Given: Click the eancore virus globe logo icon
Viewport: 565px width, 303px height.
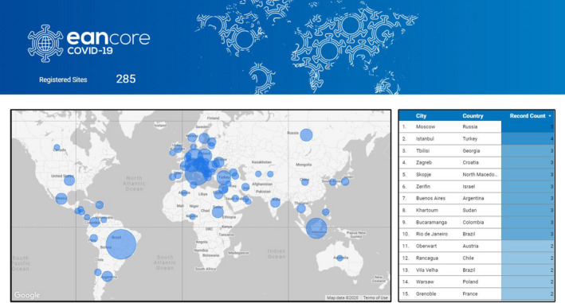Looking at the screenshot, I should [45, 44].
